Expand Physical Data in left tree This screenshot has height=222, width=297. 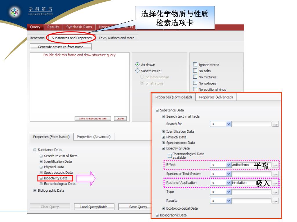tap(41, 167)
